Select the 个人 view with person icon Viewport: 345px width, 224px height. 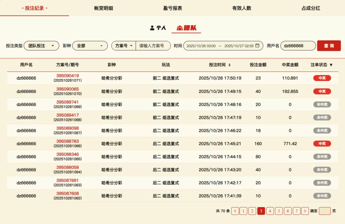pyautogui.click(x=158, y=28)
